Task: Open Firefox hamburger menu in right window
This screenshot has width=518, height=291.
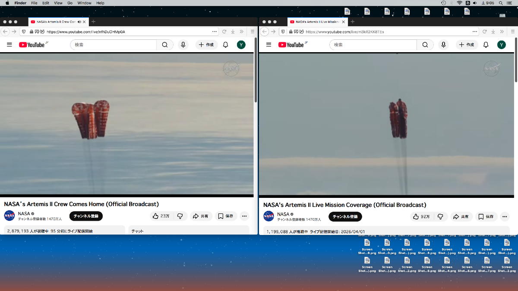Action: tap(513, 31)
